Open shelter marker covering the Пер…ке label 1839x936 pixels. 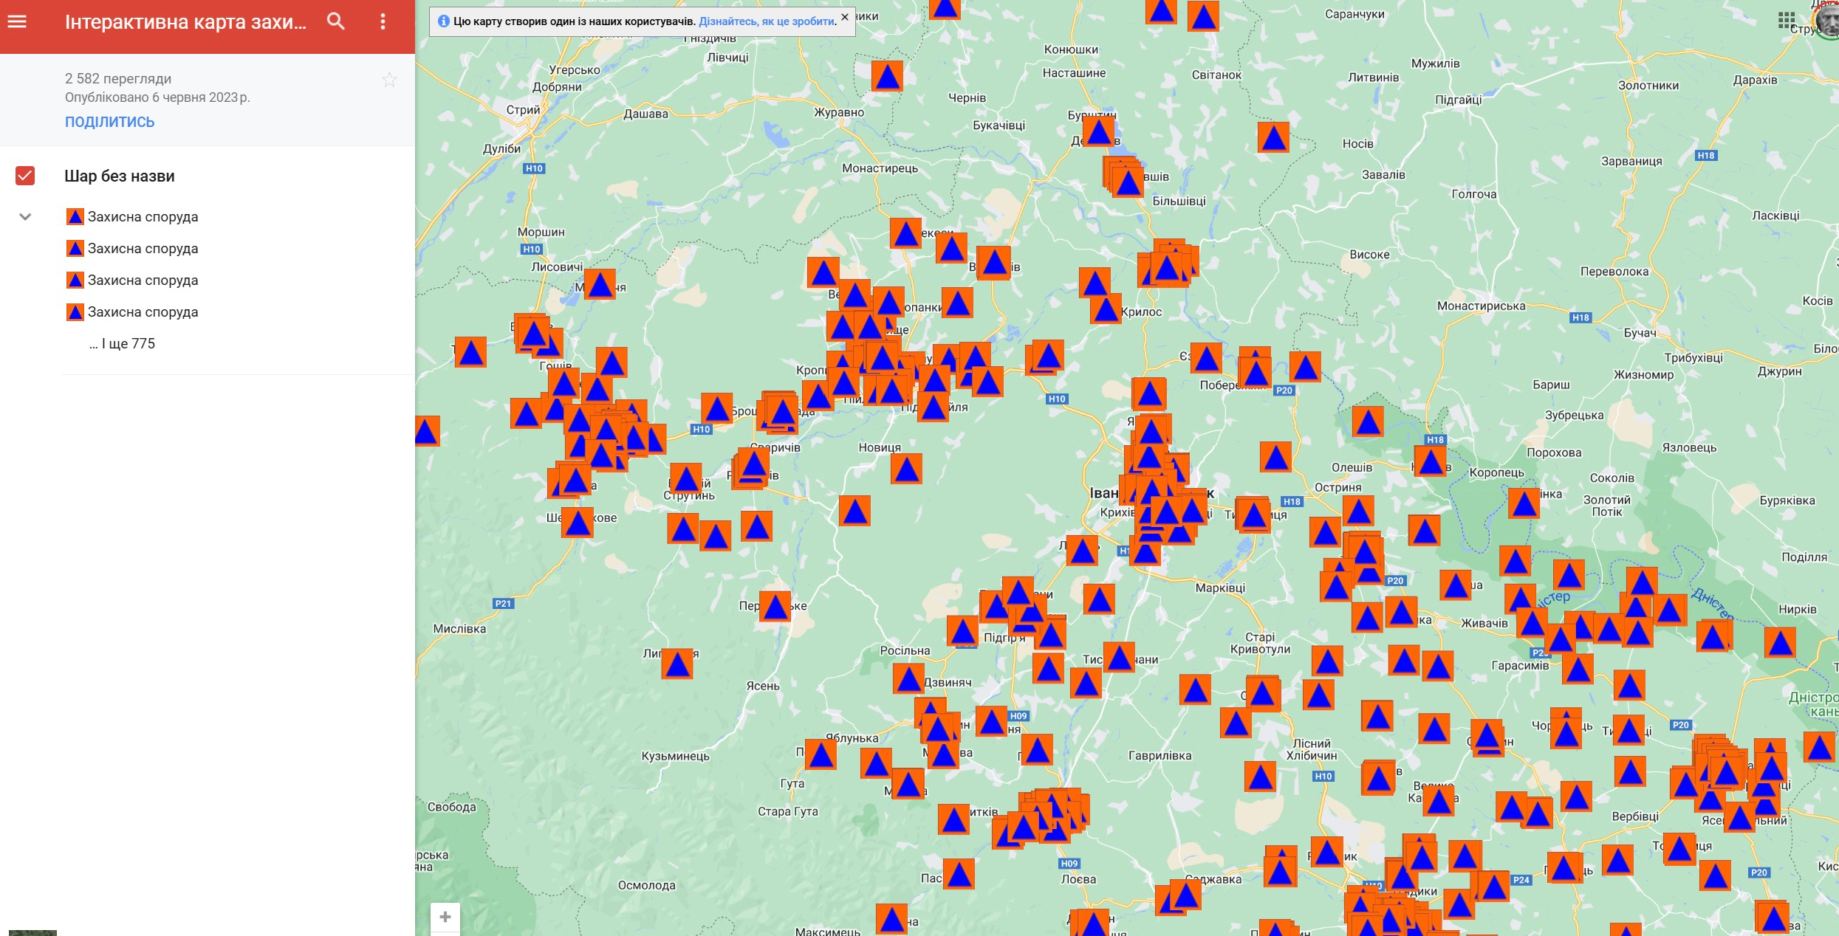[x=775, y=607]
